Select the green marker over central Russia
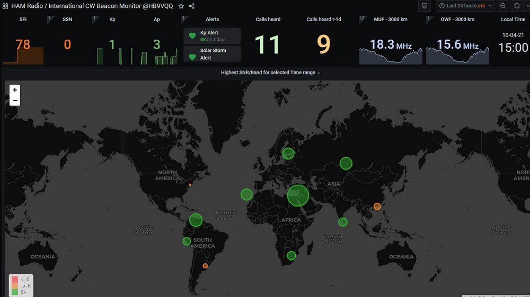This screenshot has height=297, width=530. 346,164
